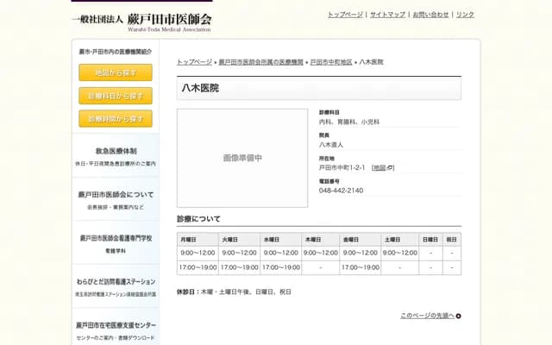Select リンク in the header menu
Screen dimensions: 552x345
[x=465, y=15]
